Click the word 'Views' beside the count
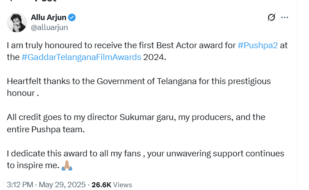 pos(123,185)
